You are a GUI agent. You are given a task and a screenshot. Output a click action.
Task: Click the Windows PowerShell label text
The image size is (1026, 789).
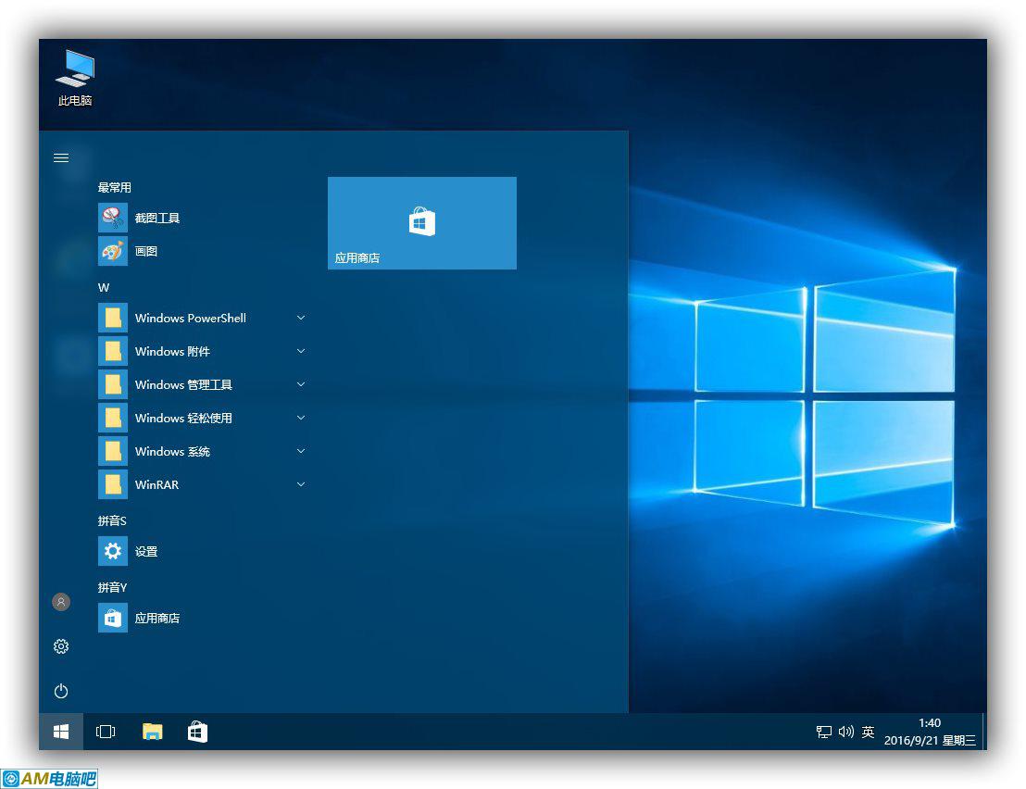tap(191, 318)
